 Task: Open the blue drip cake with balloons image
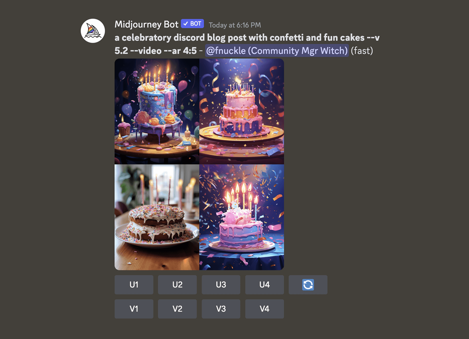pos(157,111)
